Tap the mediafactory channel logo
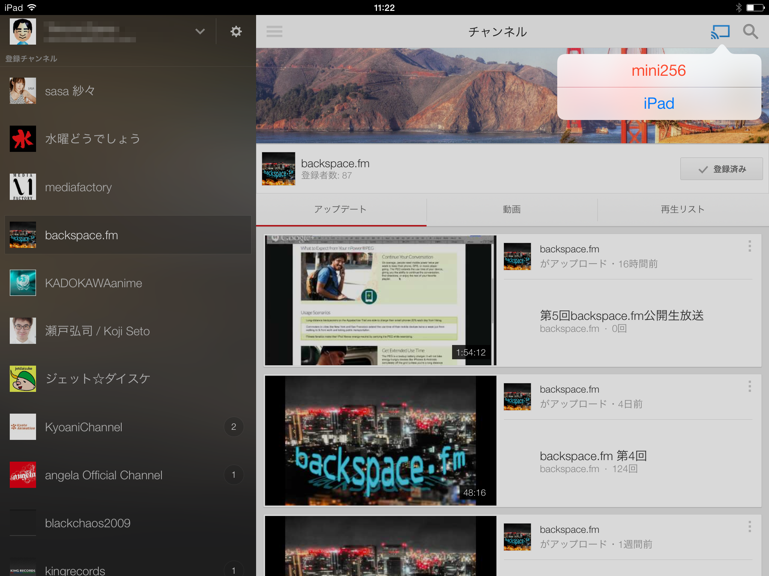 (23, 187)
